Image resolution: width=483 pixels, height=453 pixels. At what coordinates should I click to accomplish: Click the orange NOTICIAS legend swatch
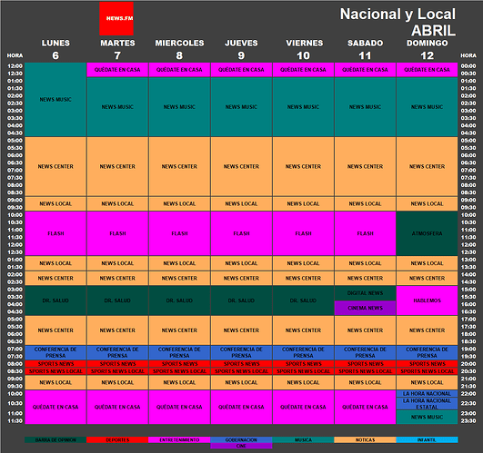pos(365,440)
